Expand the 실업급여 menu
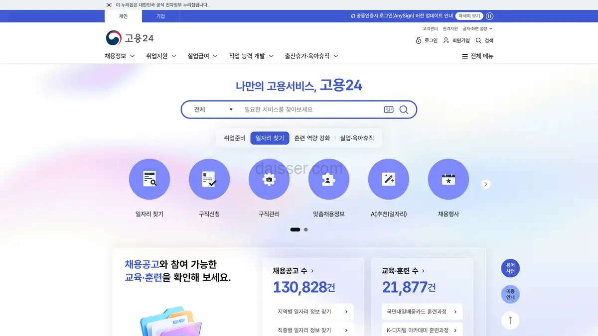Image resolution: width=598 pixels, height=336 pixels. point(202,56)
